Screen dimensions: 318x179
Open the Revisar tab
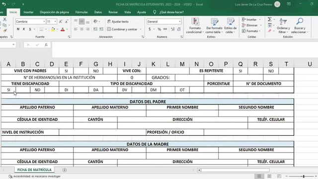(x=113, y=12)
